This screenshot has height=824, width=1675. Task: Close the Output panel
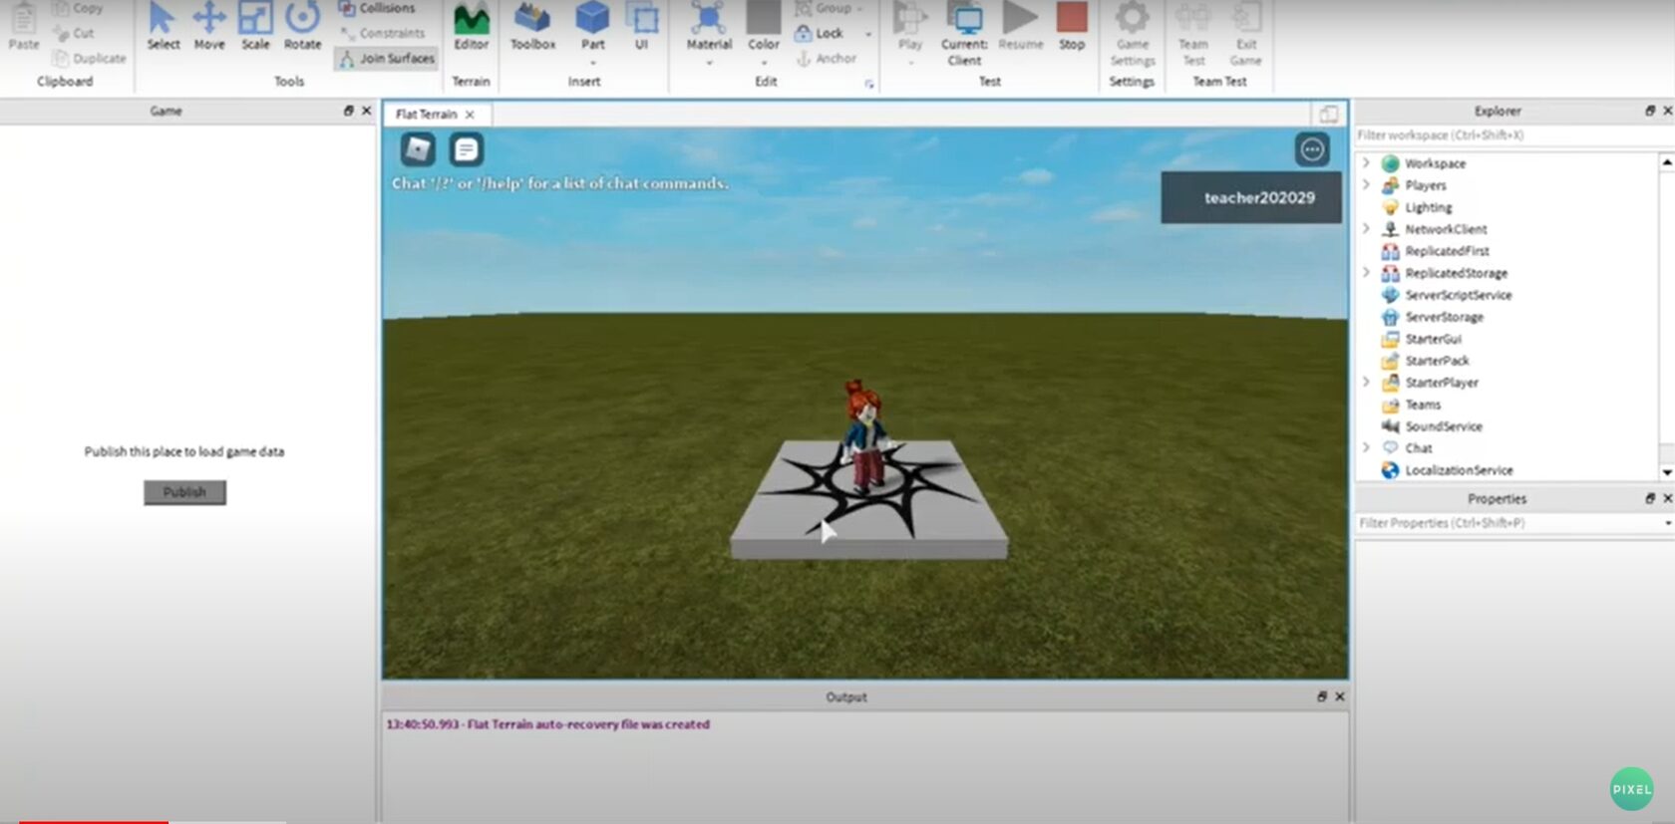pos(1339,696)
